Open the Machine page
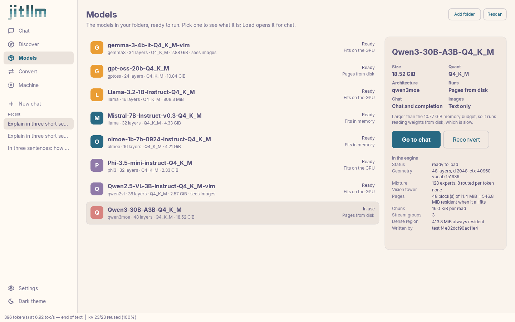The height and width of the screenshot is (322, 515). [39, 85]
